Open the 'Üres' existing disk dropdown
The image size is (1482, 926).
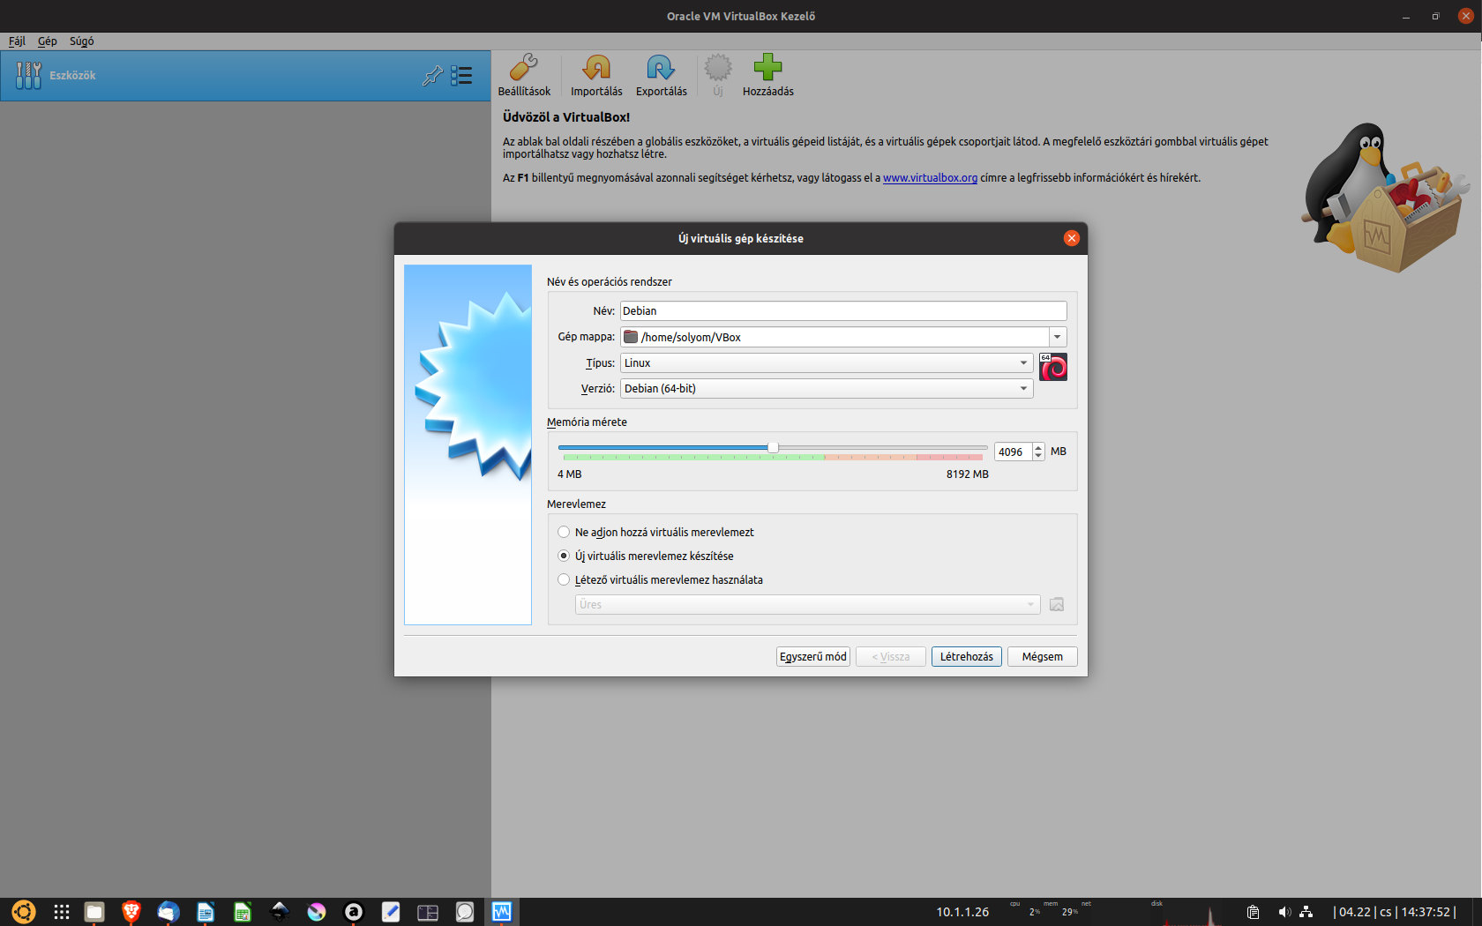807,604
